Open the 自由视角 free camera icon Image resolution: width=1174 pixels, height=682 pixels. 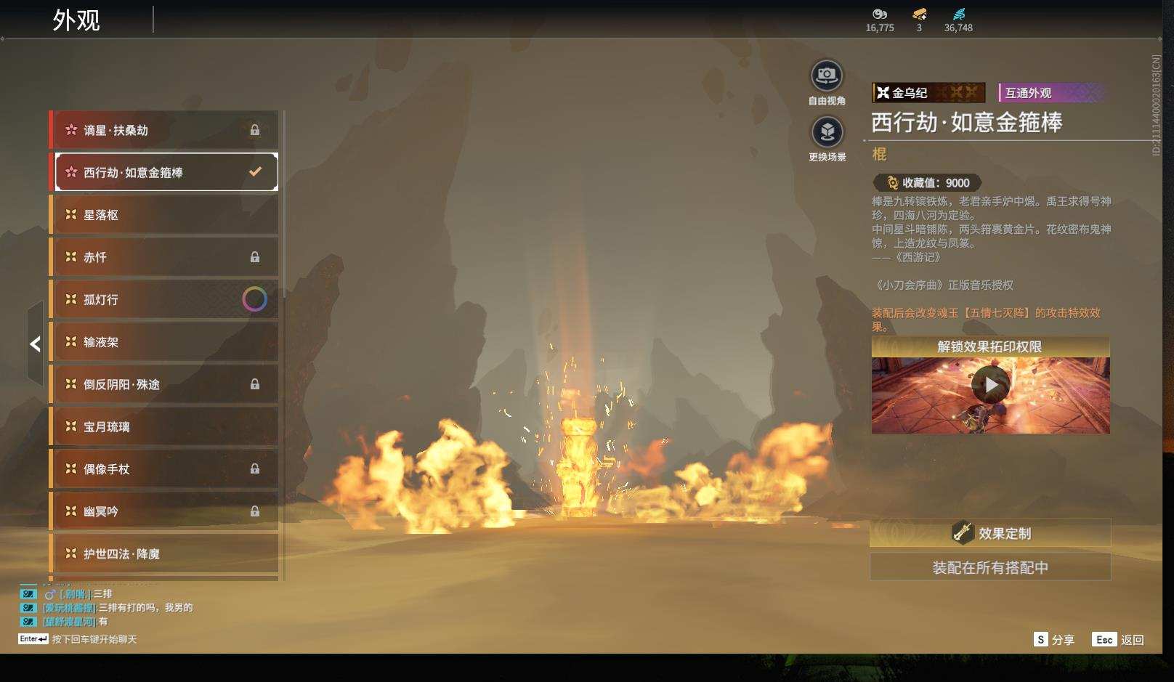827,76
